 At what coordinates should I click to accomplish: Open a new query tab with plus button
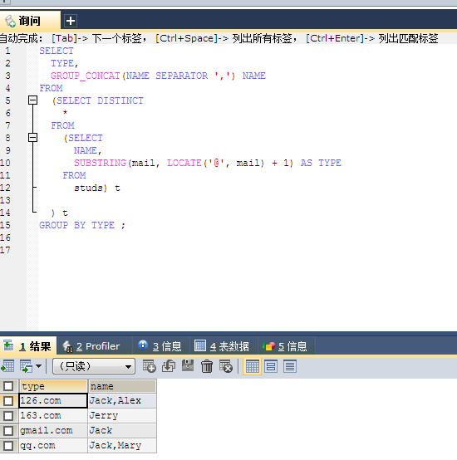click(71, 21)
